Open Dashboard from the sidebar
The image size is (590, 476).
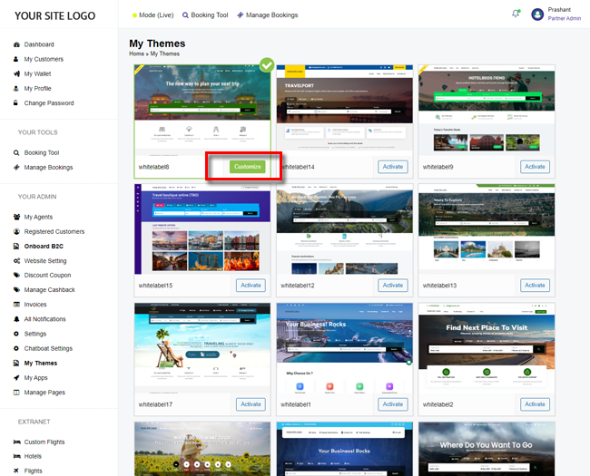tap(39, 44)
